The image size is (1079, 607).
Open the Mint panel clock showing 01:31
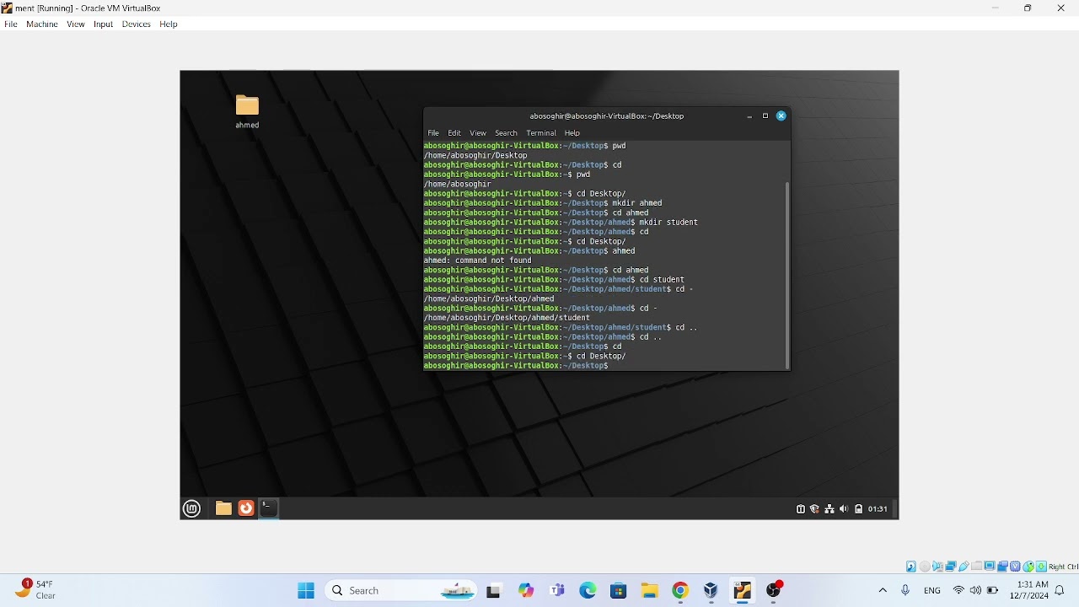click(x=878, y=509)
